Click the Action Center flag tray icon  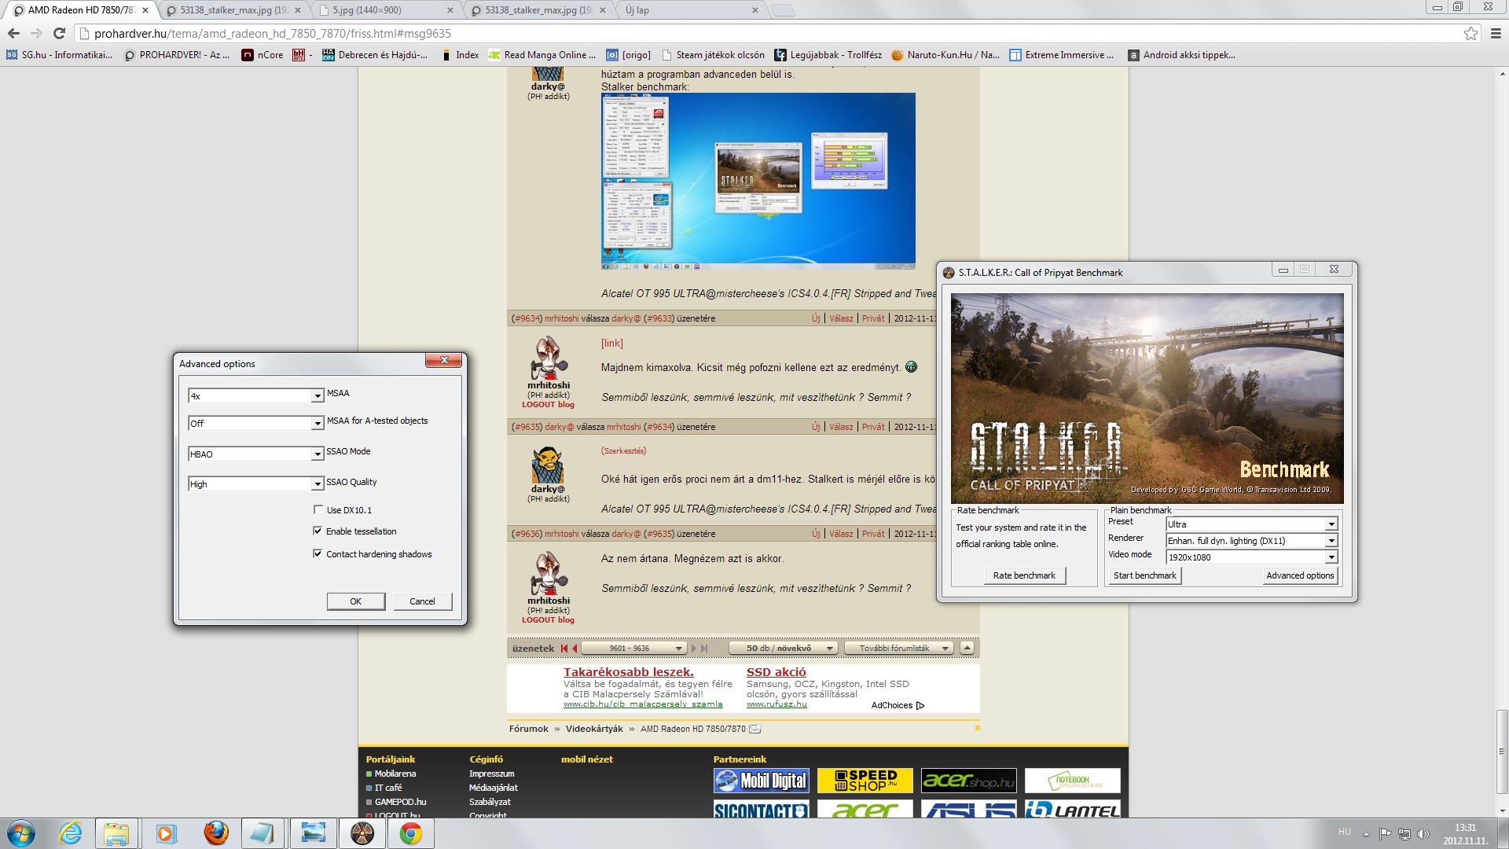[1385, 833]
